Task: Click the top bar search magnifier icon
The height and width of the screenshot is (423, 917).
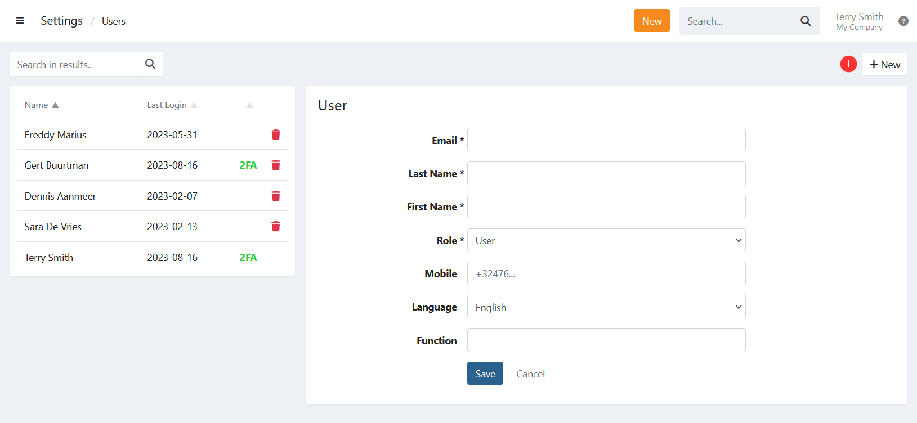Action: [806, 21]
